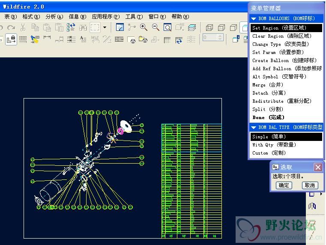Click the Zoom Out magnifier
The width and height of the screenshot is (326, 245).
coord(156,27)
